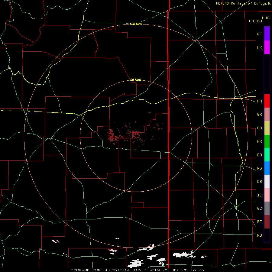Click the 100 NMI range ring label
This screenshot has width=272, height=272.
(136, 24)
